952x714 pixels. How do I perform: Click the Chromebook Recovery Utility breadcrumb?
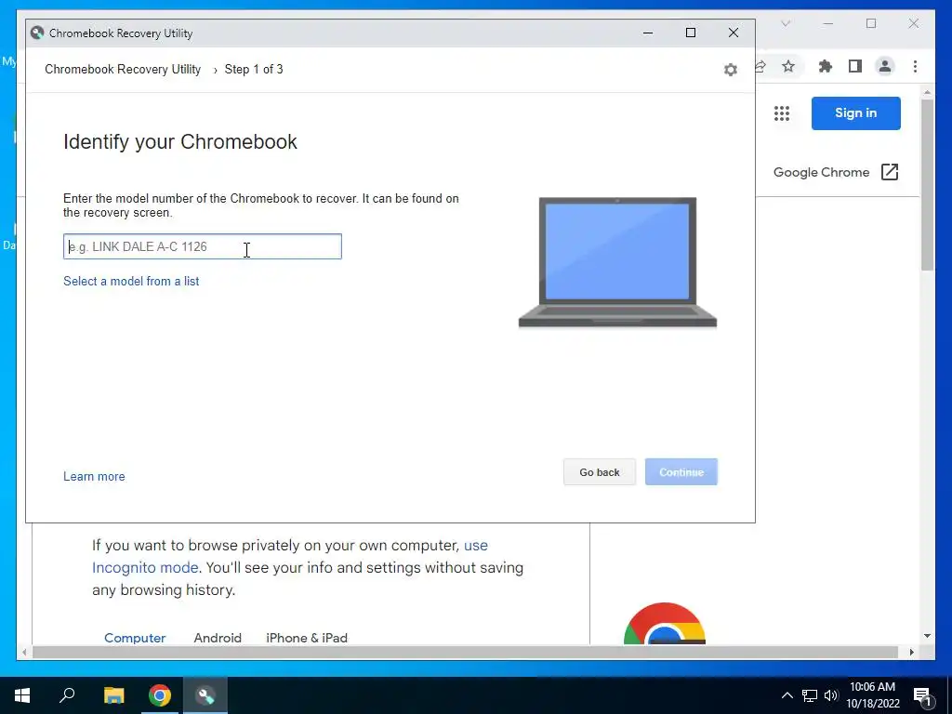click(x=123, y=69)
